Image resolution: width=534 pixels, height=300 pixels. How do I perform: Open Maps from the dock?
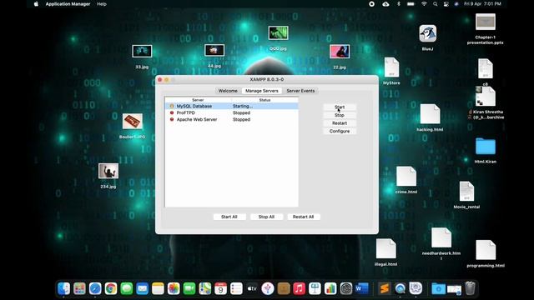point(205,288)
